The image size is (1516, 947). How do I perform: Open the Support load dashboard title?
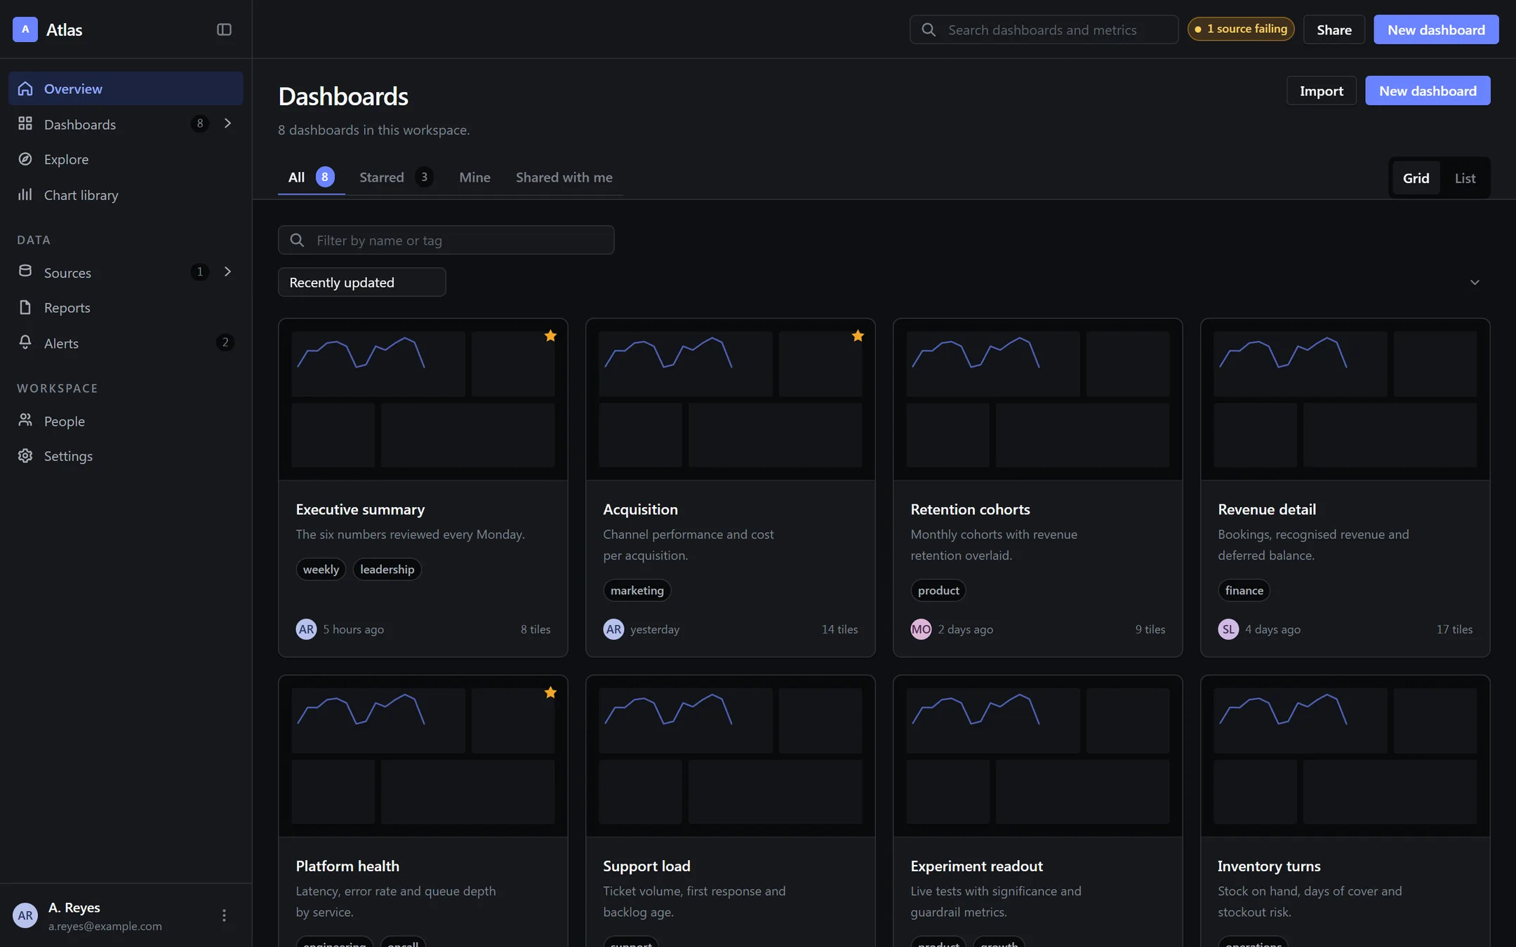[646, 866]
